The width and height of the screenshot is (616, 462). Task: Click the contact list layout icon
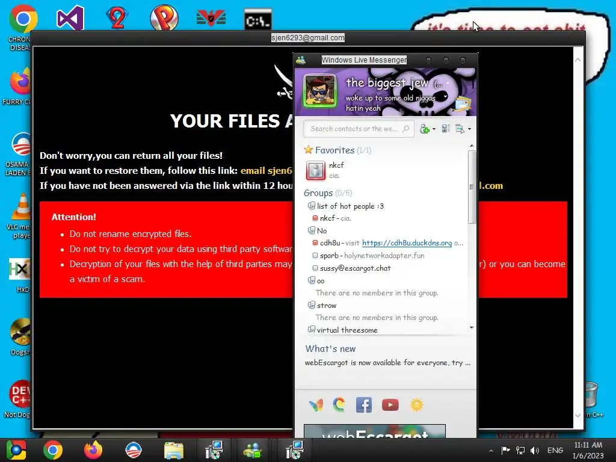(x=446, y=129)
